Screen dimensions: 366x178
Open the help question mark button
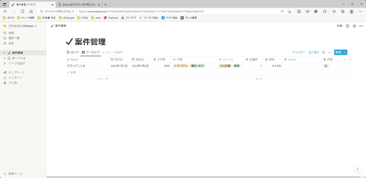click(357, 170)
